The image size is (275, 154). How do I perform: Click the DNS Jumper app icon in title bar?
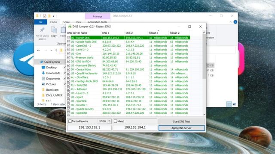[70, 27]
